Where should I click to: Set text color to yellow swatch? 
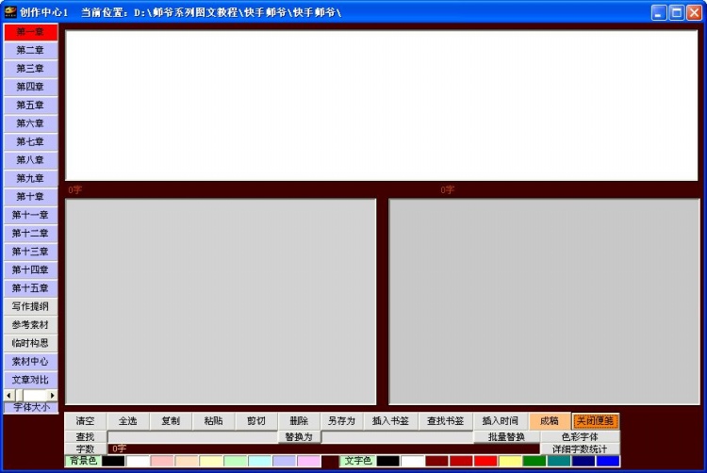click(x=510, y=462)
